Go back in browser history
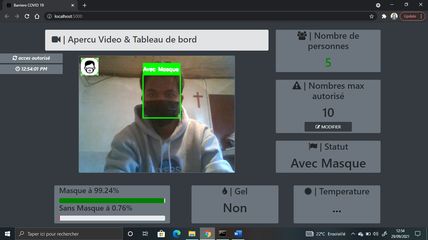This screenshot has width=428, height=240. click(x=7, y=16)
